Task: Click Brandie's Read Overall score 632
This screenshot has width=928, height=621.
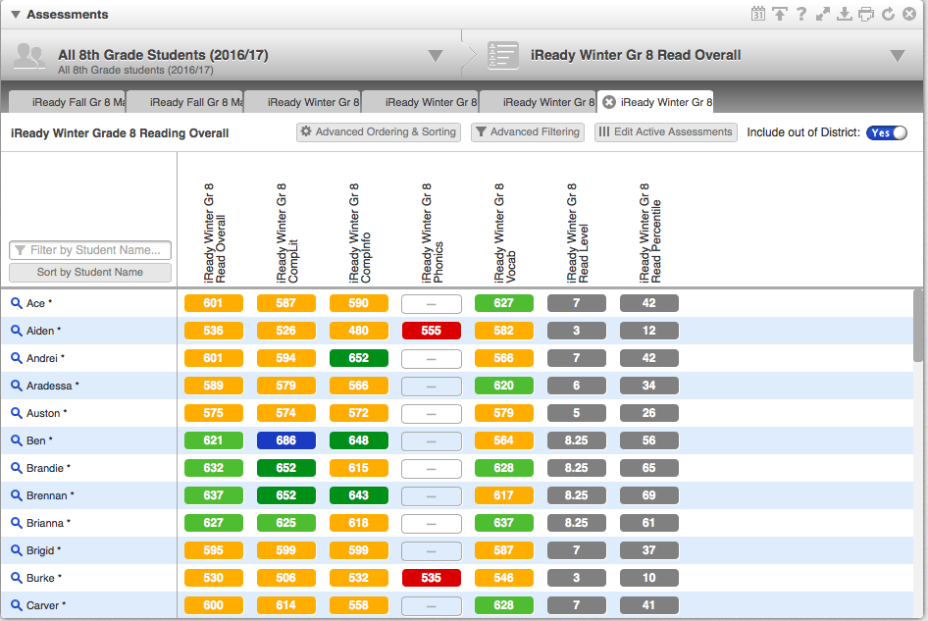Action: pos(213,468)
